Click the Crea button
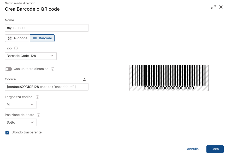This screenshot has height=155, width=226. [215, 149]
